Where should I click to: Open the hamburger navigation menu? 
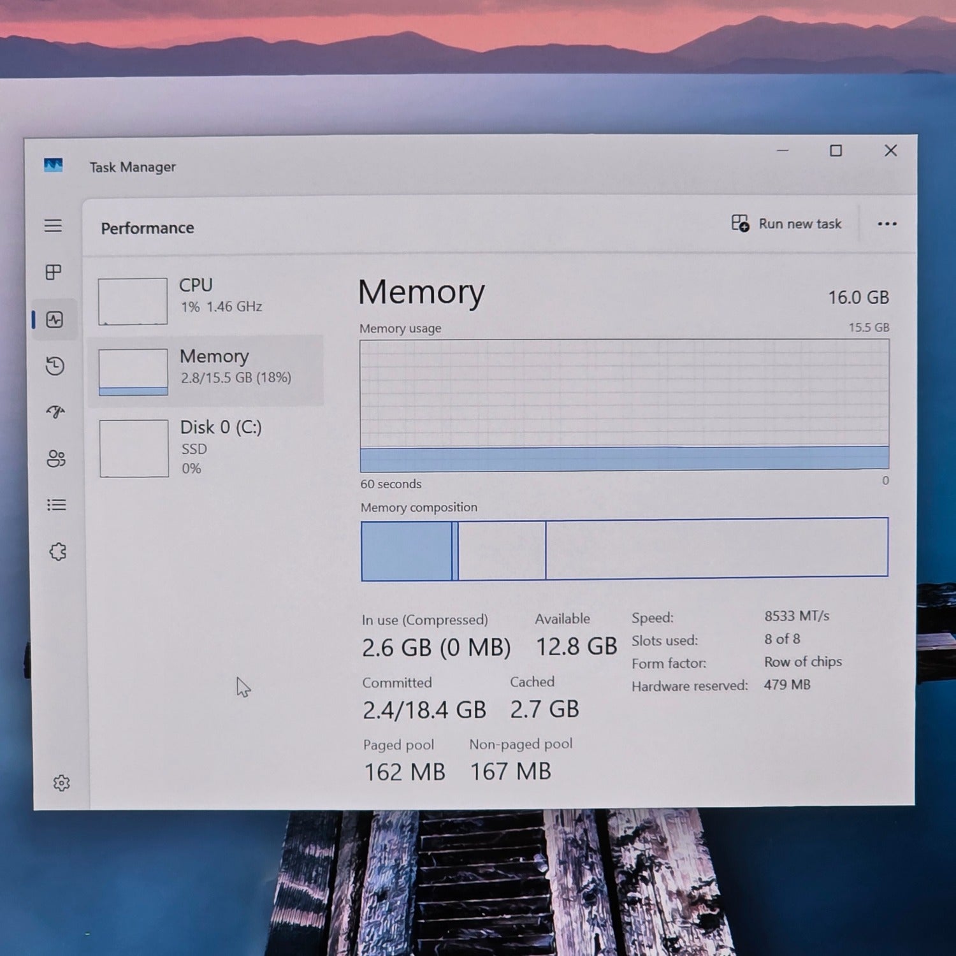(53, 226)
